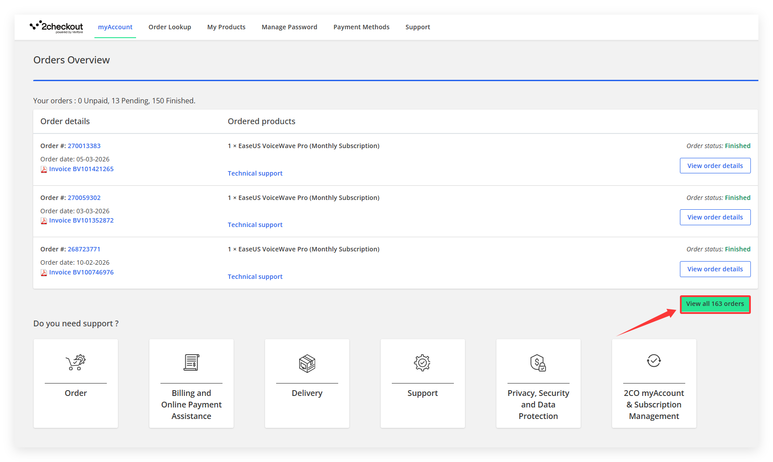Download Invoice BV101352872
773x462 pixels.
pyautogui.click(x=81, y=220)
